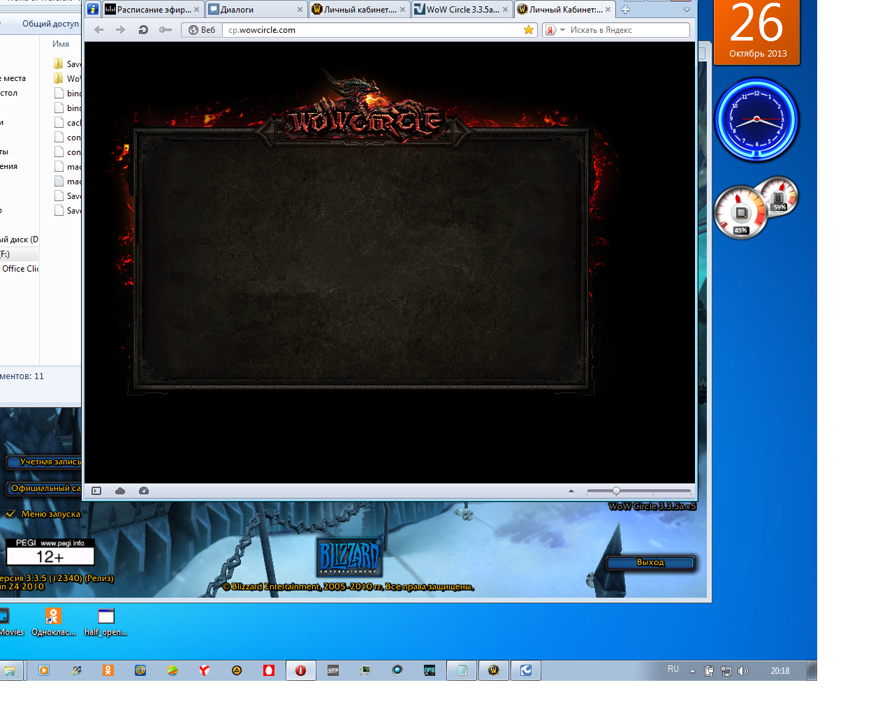Screen dimensions: 894x715
Task: Click the Blizzard Entertainment logo
Action: click(x=349, y=556)
